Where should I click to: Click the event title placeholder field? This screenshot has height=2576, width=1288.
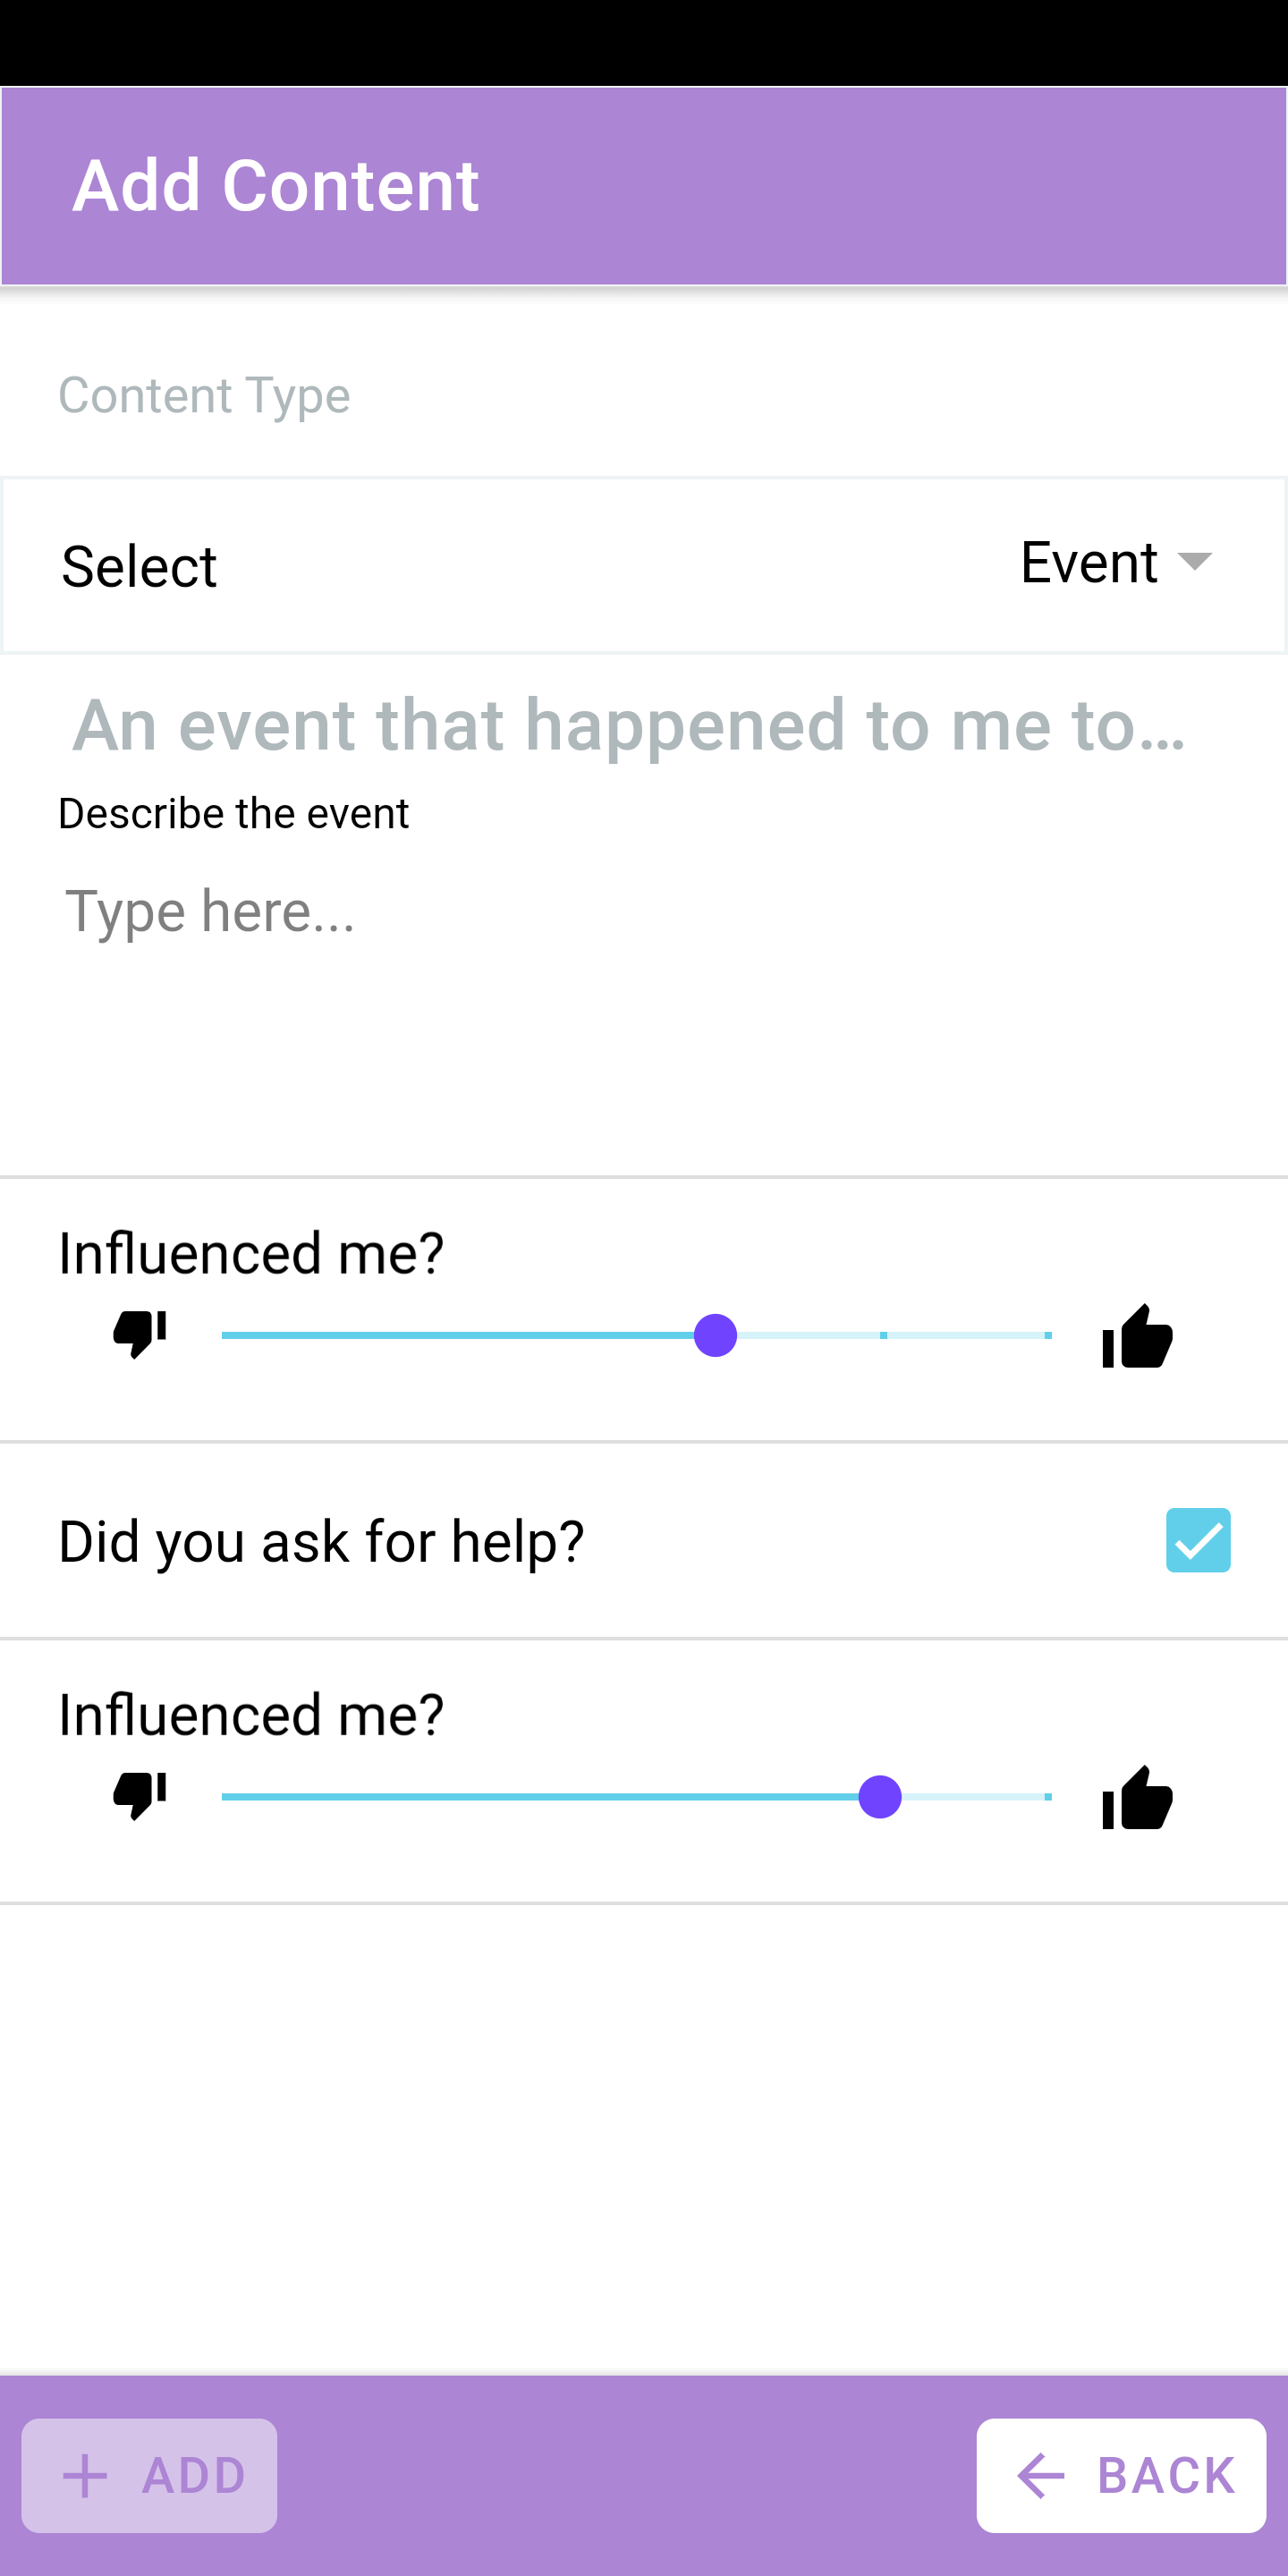pos(630,725)
